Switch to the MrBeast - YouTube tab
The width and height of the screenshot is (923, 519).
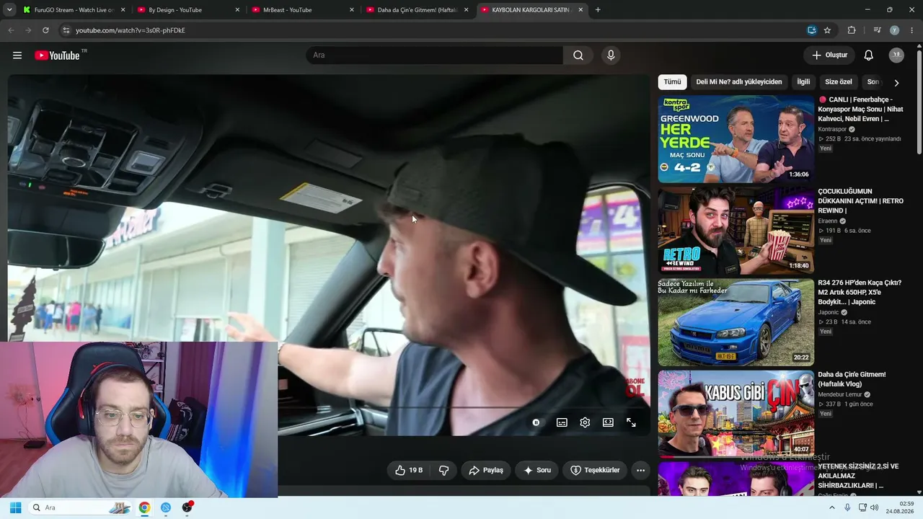click(x=301, y=10)
